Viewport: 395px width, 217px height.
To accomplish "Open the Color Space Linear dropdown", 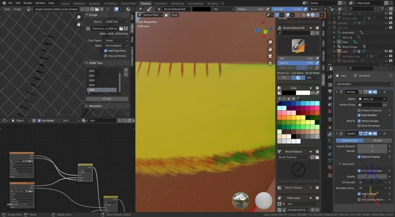I will [x=116, y=40].
